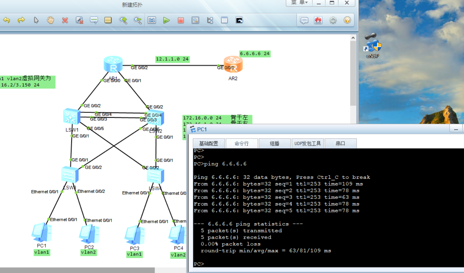
Task: Open the Huawei website icon
Action: point(318,20)
